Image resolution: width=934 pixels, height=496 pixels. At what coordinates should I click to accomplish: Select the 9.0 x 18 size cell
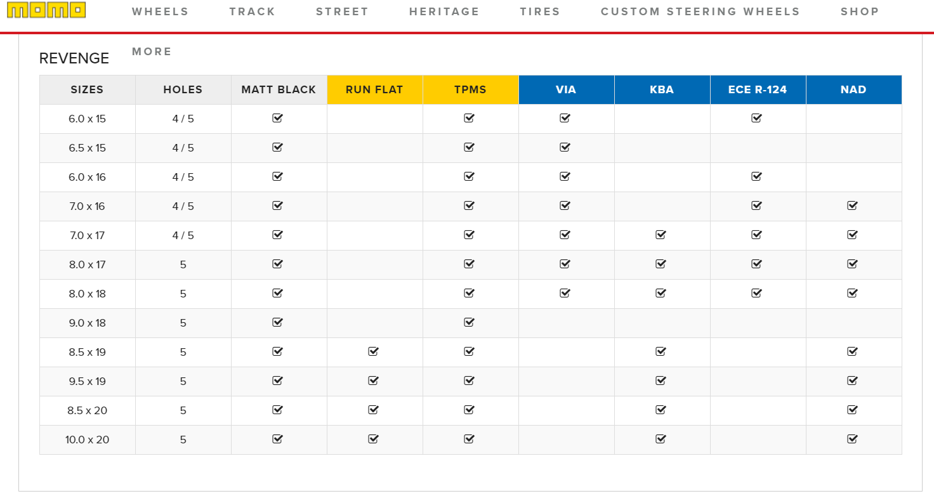(x=88, y=323)
